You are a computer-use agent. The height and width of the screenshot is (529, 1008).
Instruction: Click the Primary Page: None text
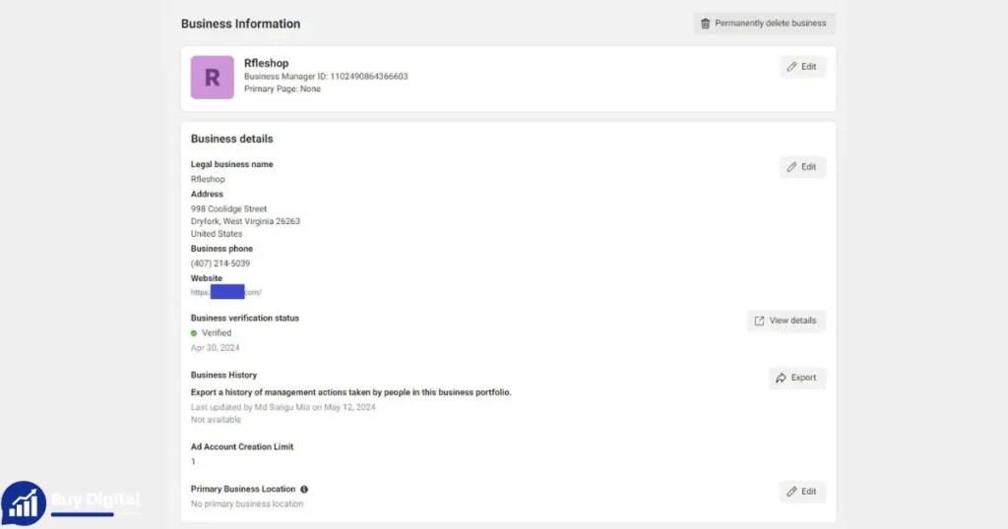tap(283, 89)
